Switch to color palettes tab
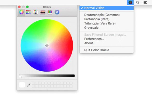 [x=36, y=12]
